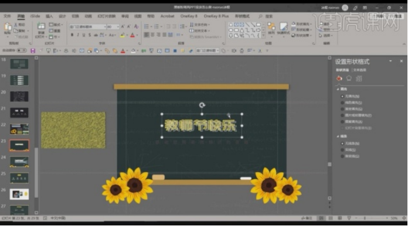Align text left in paragraph group
Viewport: 408px width, 226px height.
click(x=147, y=35)
